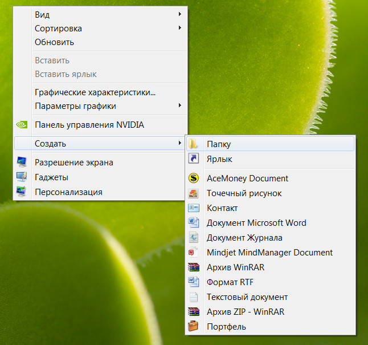Create a Mindjet MindManager Document
This screenshot has height=345, width=368.
(x=270, y=253)
